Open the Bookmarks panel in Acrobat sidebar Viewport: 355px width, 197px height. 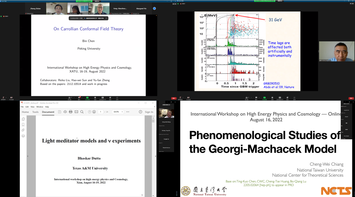click(23, 125)
